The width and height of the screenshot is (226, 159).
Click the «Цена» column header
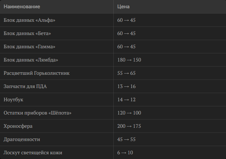(123, 6)
